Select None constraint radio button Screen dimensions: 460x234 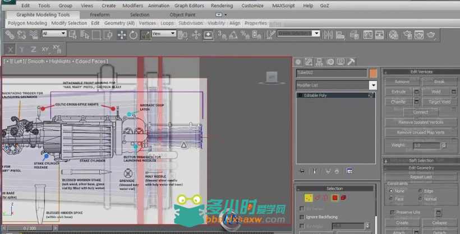click(x=391, y=191)
